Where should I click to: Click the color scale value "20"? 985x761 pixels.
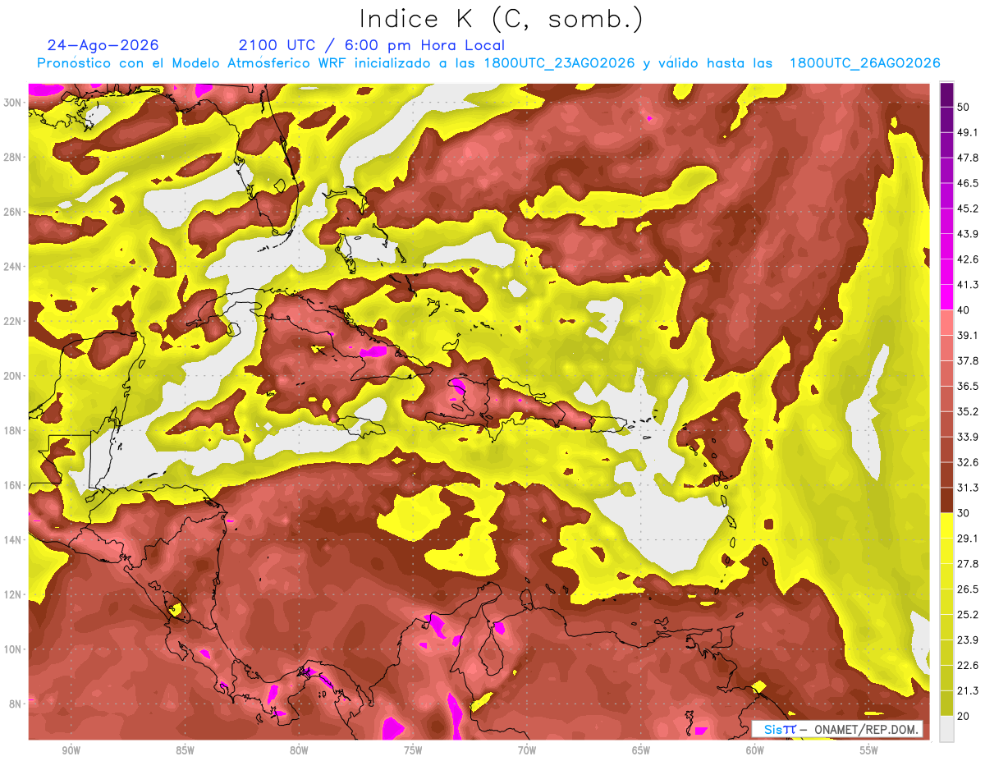pyautogui.click(x=964, y=717)
